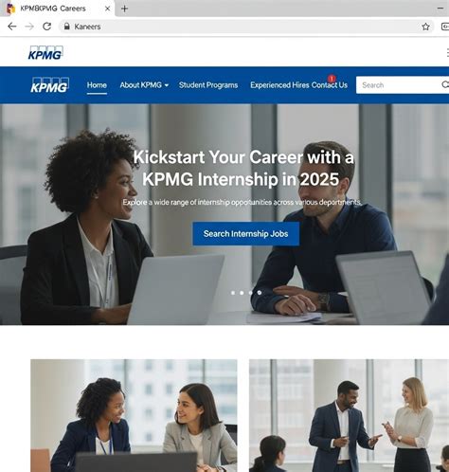Bookmark page with the star icon
449x472 pixels.
[425, 27]
